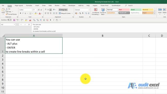167x94 pixels.
Task: Open the Font group dialog launcher
Action: tap(43, 17)
